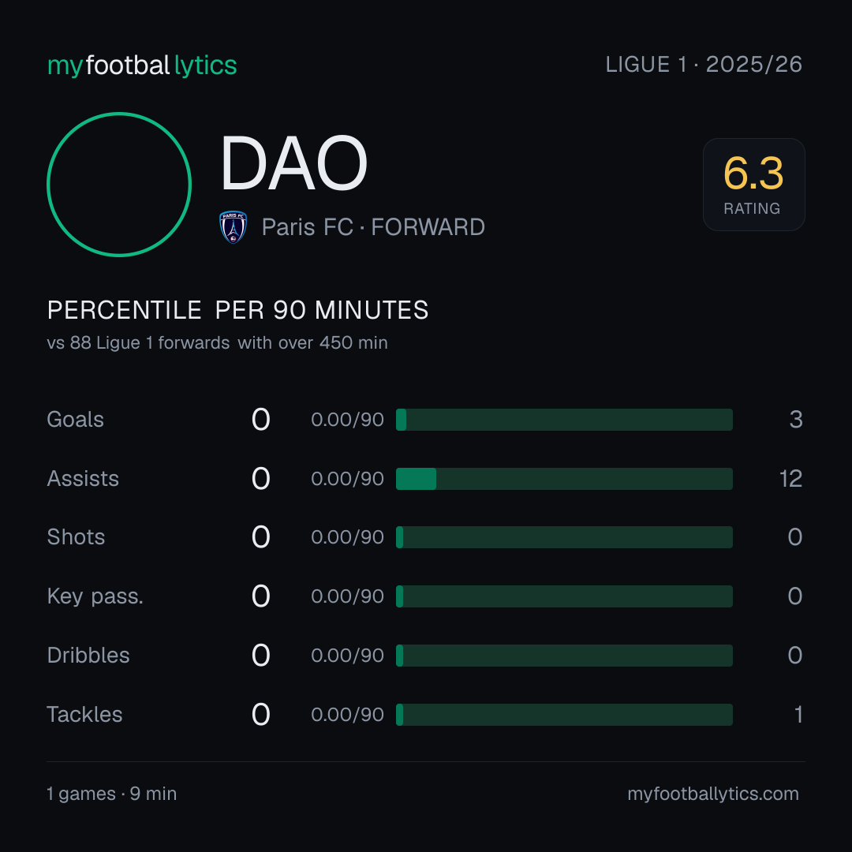852x852 pixels.
Task: Click the Shots percentile bar
Action: pos(564,537)
